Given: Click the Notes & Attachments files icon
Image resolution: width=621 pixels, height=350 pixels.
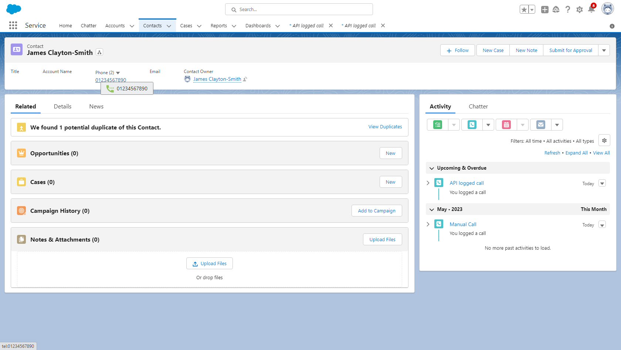Looking at the screenshot, I should 21,239.
